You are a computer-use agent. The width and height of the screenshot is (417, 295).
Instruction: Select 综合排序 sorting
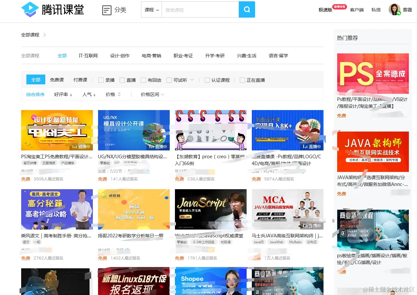click(x=36, y=94)
